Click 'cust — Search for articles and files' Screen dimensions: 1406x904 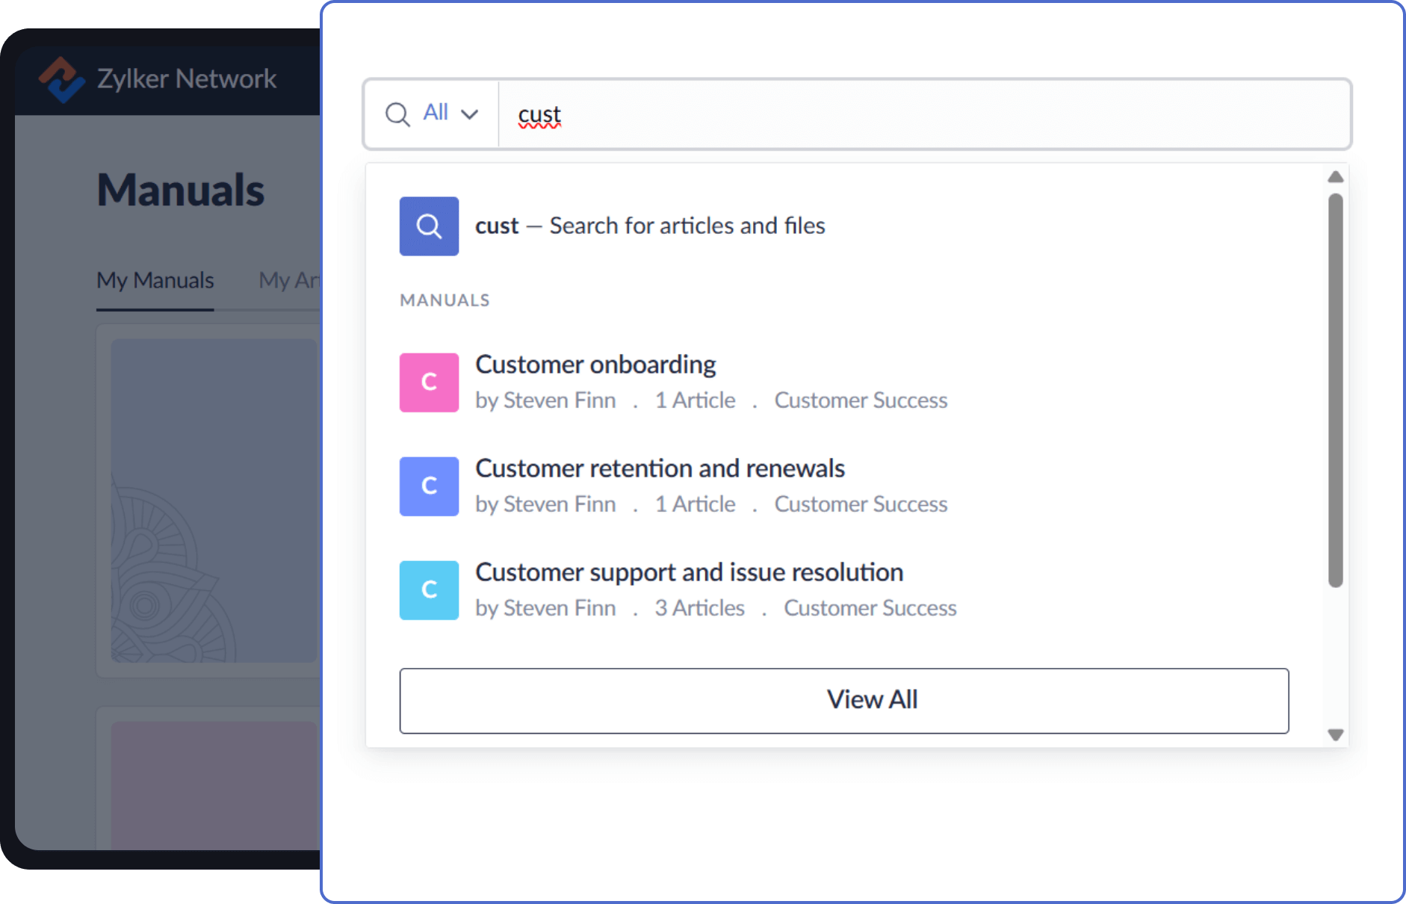tap(650, 226)
